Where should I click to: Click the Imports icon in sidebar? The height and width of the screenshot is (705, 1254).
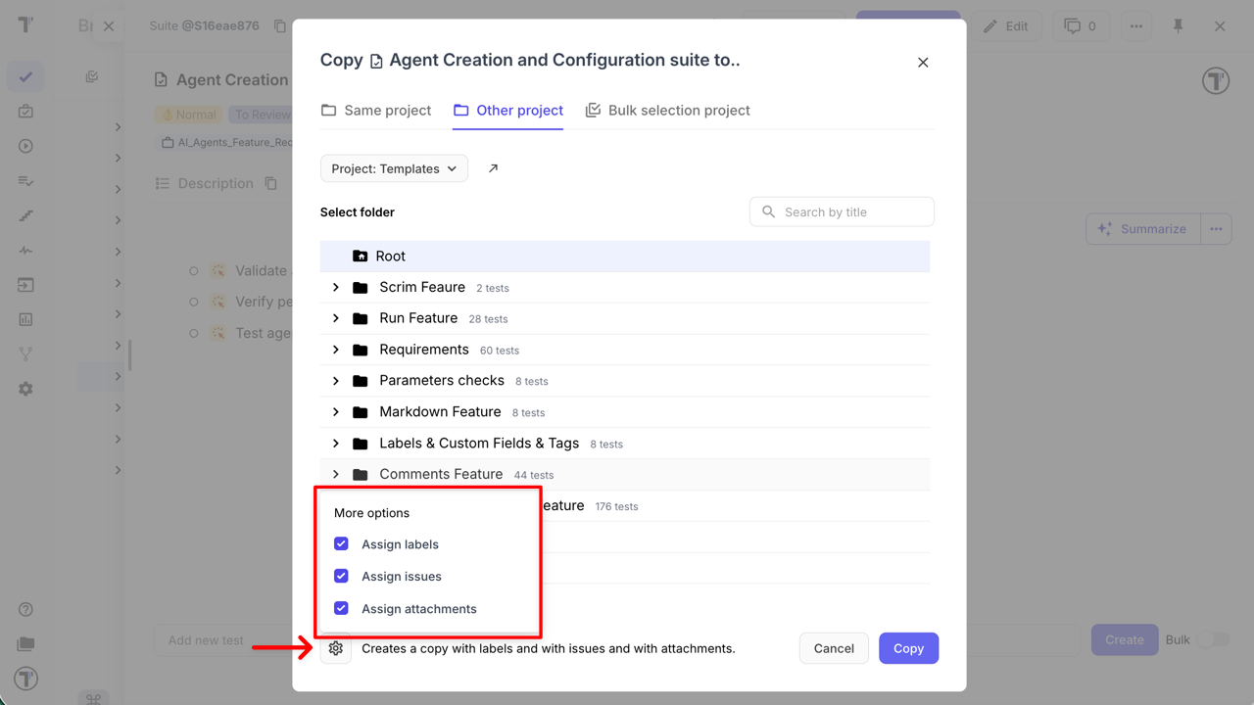click(x=25, y=285)
